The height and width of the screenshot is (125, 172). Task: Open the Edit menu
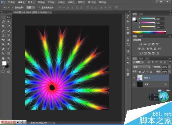point(22,2)
